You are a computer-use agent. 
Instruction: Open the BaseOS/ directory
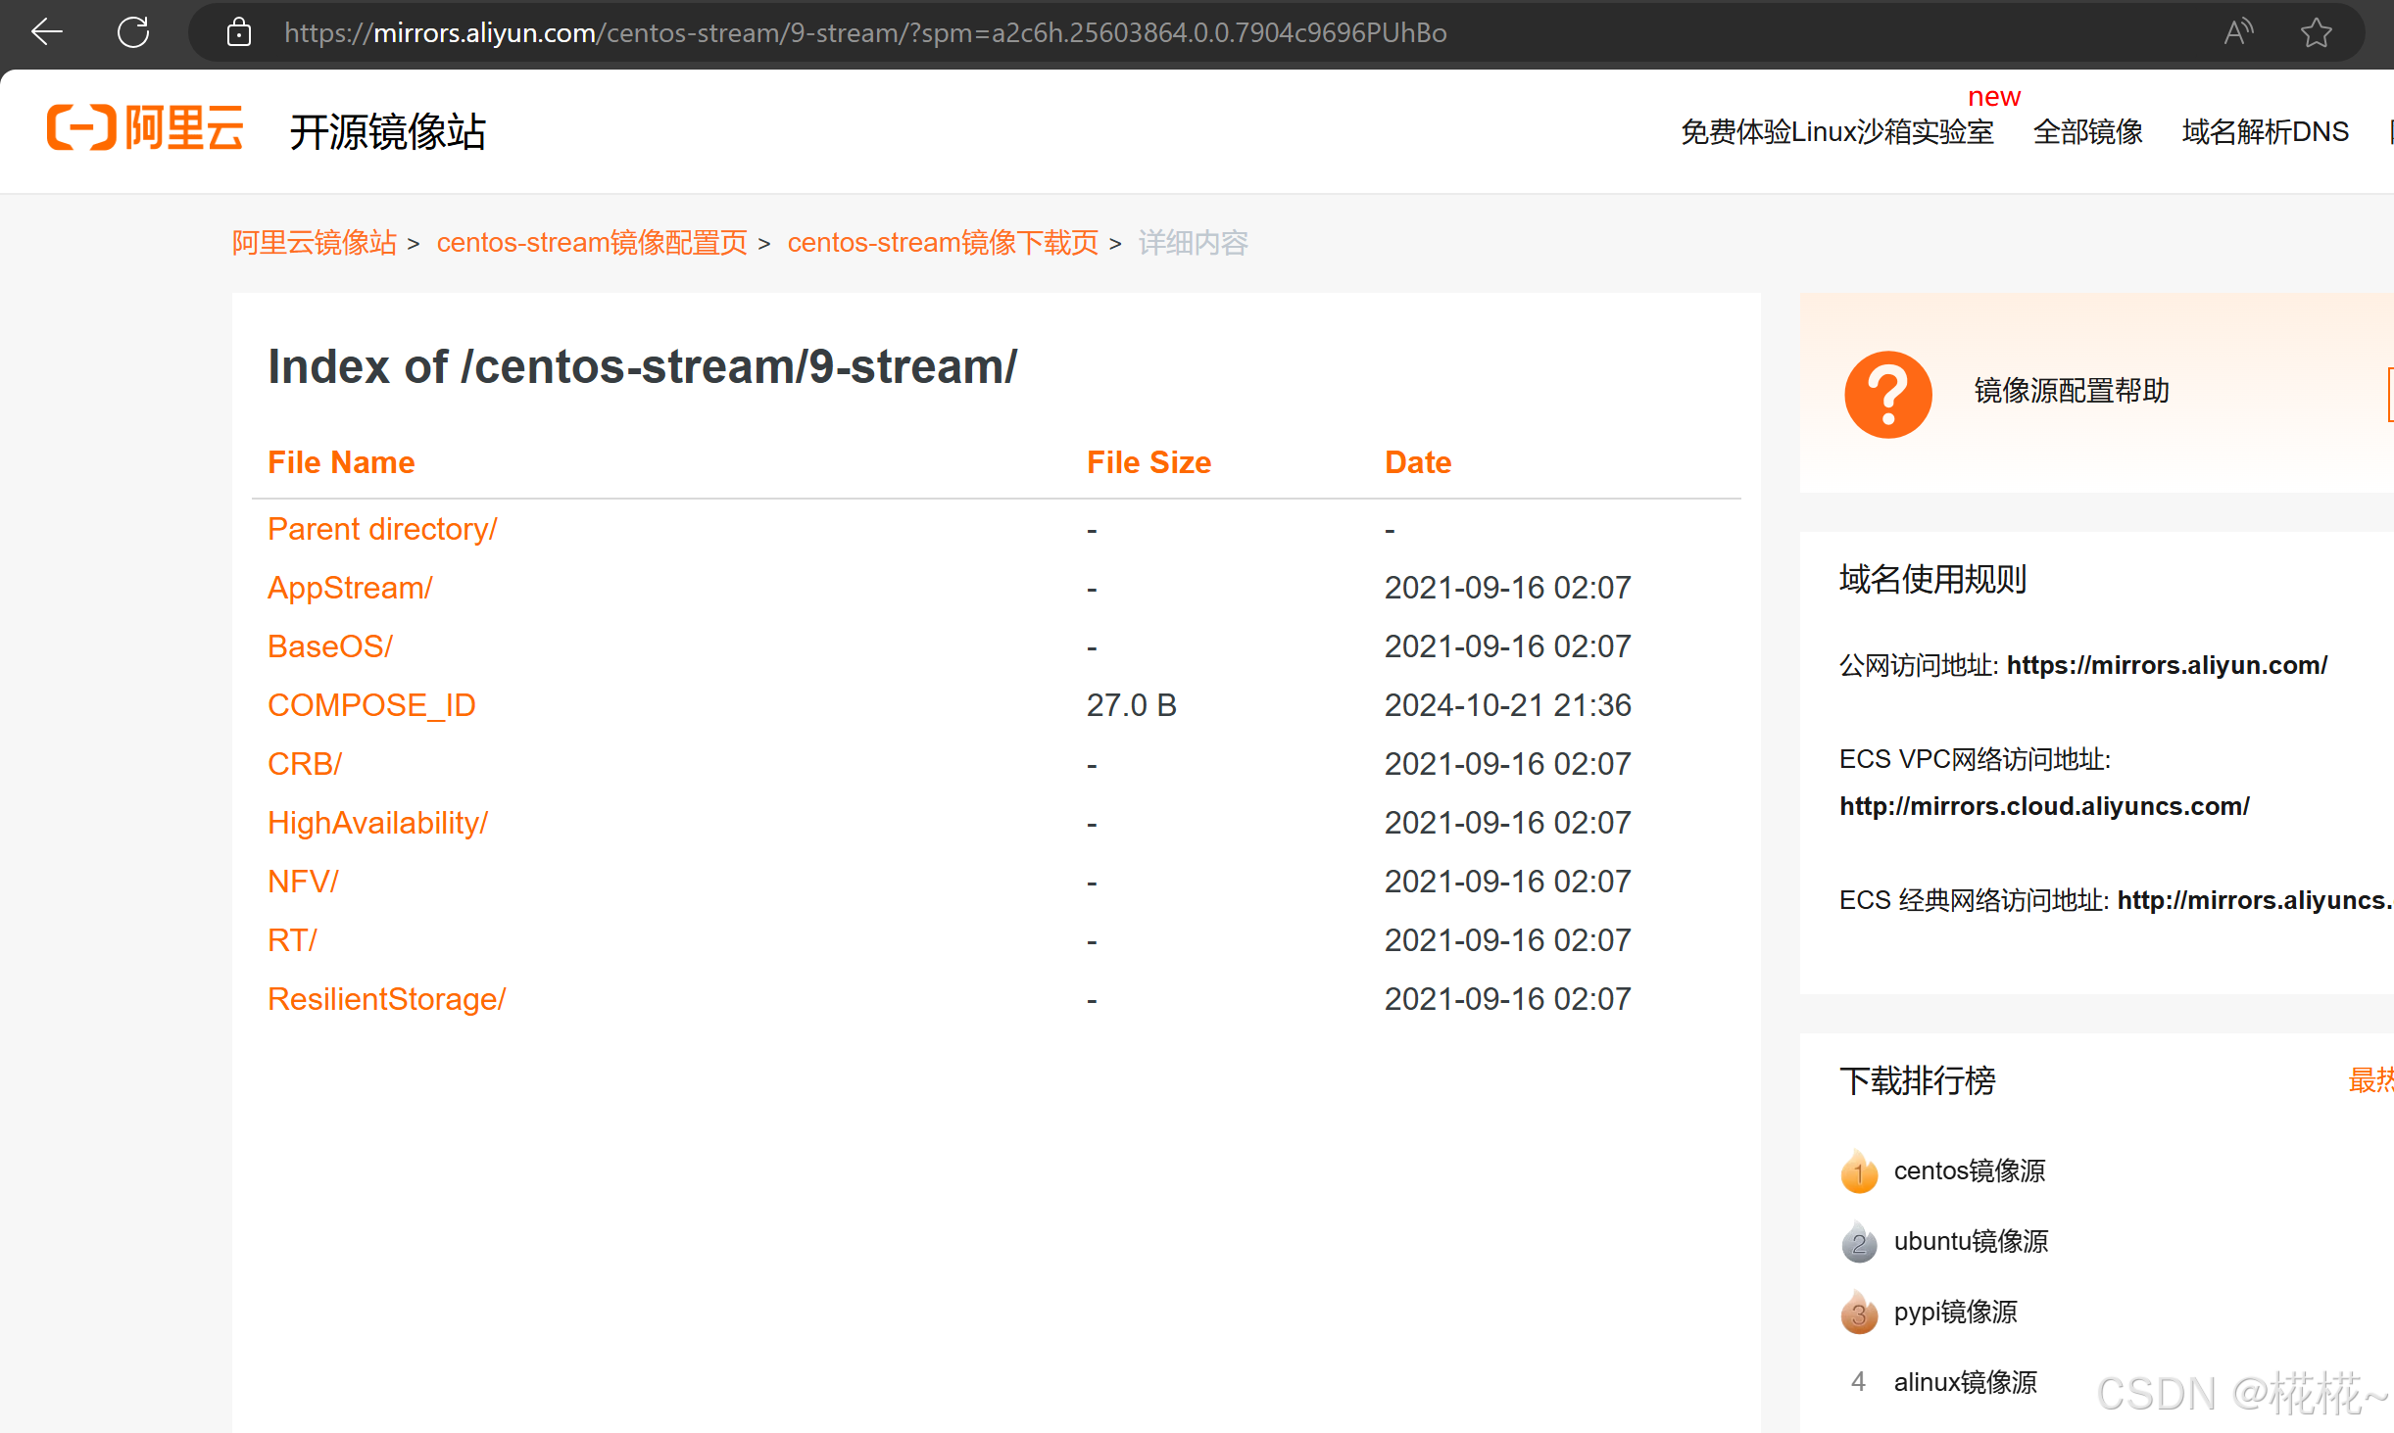330,646
